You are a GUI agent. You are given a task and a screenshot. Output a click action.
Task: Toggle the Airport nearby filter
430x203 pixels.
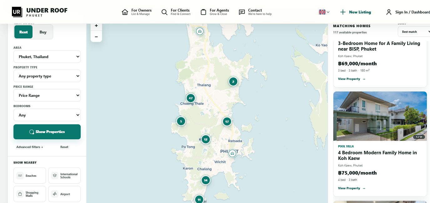coord(64,194)
